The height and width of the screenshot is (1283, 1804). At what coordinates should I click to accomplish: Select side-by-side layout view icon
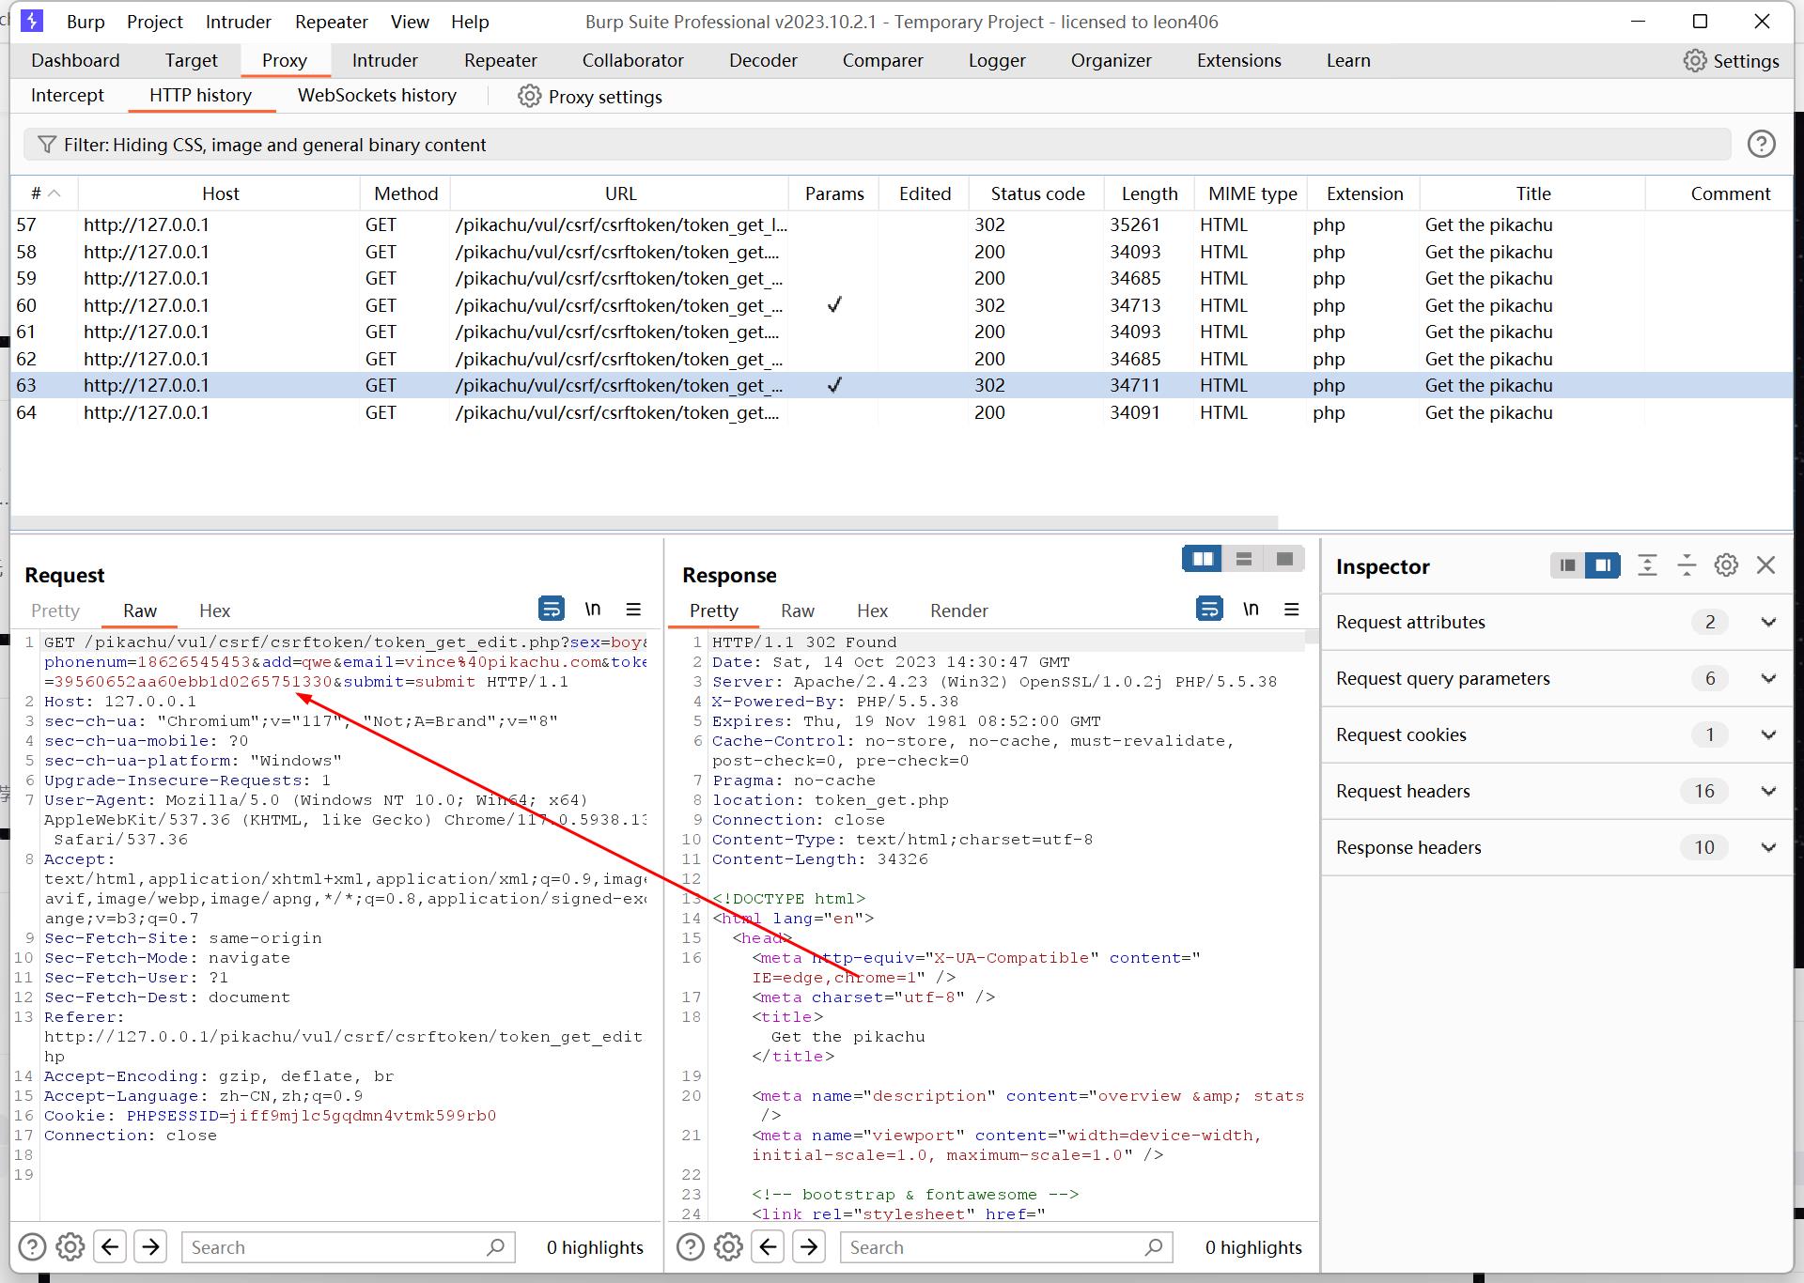point(1202,559)
